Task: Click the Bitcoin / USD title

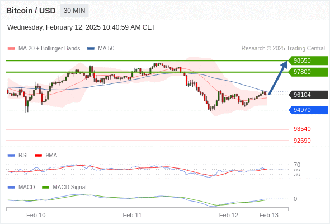Action: point(31,11)
